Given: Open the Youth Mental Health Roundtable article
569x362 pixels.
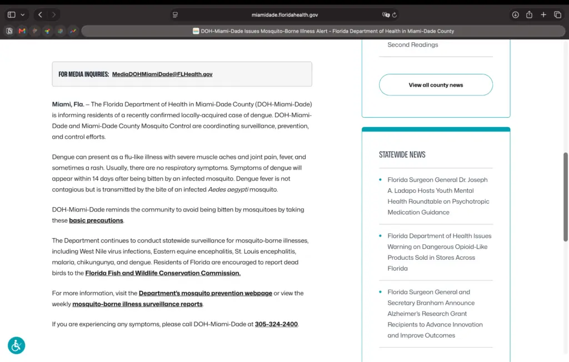Looking at the screenshot, I should (438, 196).
